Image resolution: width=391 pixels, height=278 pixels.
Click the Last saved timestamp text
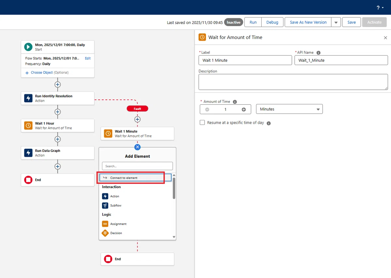(195, 22)
